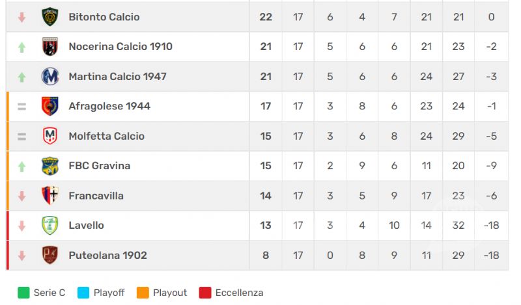The image size is (521, 305).
Task: Click the green Serie C legend swatch
Action: [23, 293]
